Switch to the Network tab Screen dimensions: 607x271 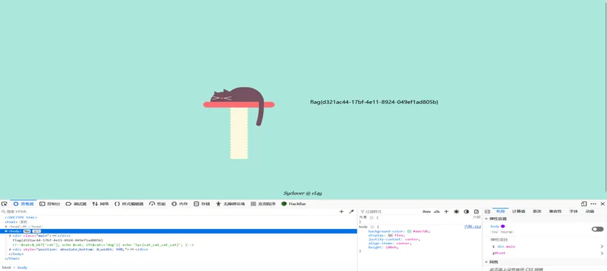point(100,204)
